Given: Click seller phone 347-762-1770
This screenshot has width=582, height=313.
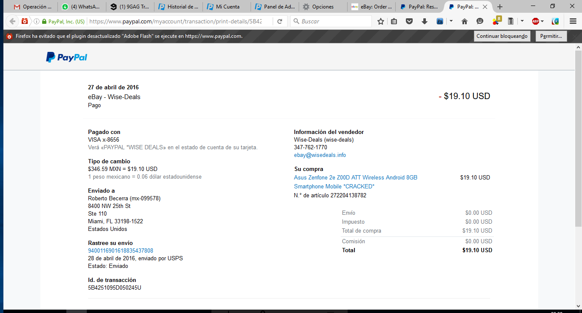Looking at the screenshot, I should click(x=311, y=148).
